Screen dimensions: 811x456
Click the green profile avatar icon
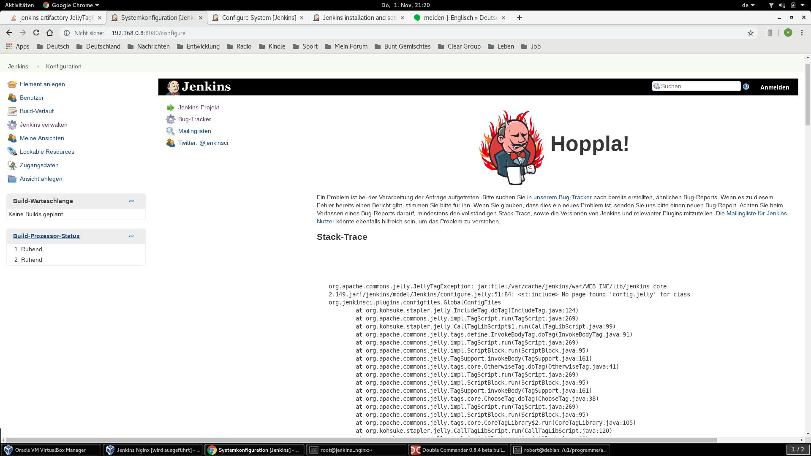pos(788,33)
